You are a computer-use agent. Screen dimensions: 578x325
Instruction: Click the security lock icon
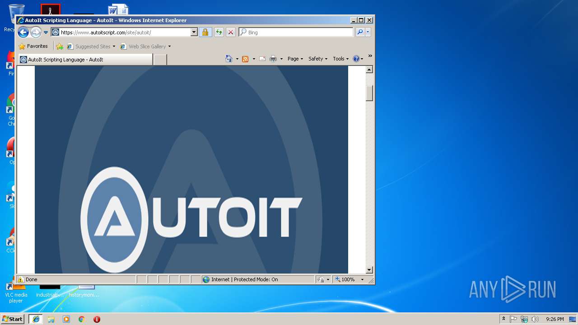point(205,32)
